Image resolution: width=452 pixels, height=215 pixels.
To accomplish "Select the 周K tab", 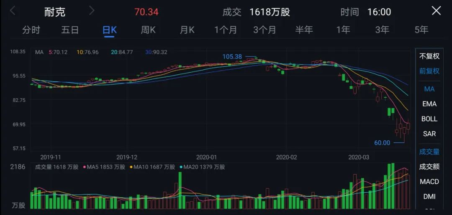I will tap(148, 30).
